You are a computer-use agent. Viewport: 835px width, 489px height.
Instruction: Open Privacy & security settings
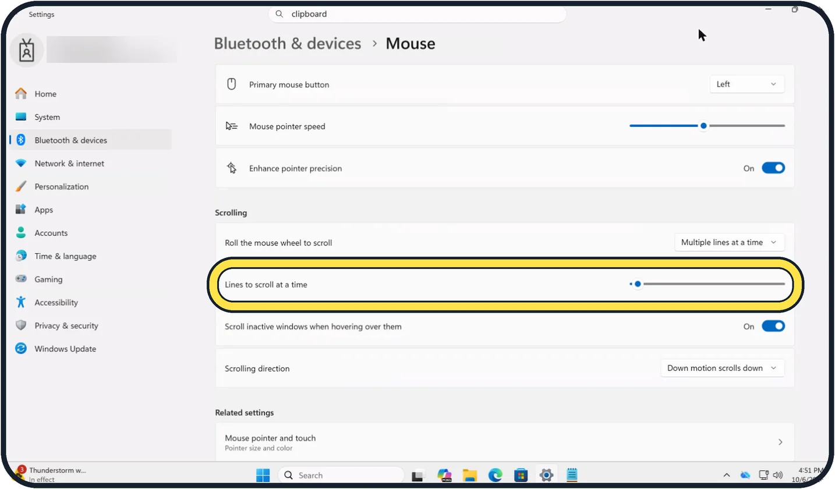coord(90,326)
